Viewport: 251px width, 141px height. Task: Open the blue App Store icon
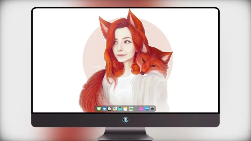coord(147,109)
